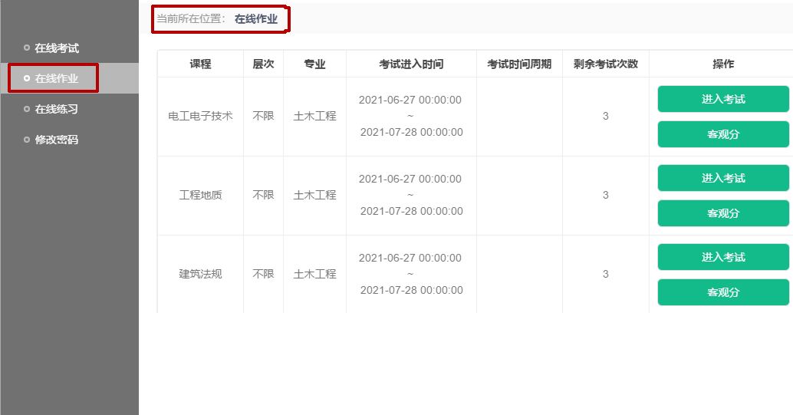
Task: Show 客观分 for 建筑法规
Action: coord(722,292)
